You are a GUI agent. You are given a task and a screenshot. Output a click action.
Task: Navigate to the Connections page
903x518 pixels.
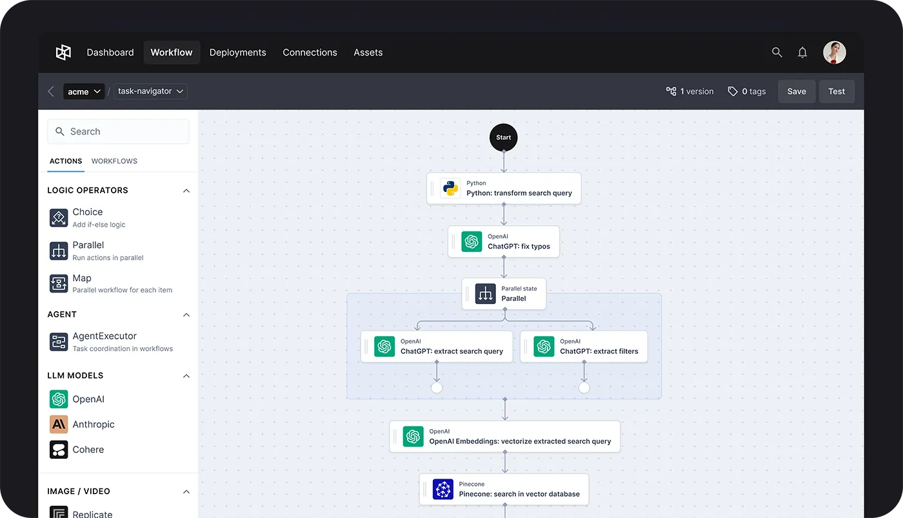[x=310, y=52]
